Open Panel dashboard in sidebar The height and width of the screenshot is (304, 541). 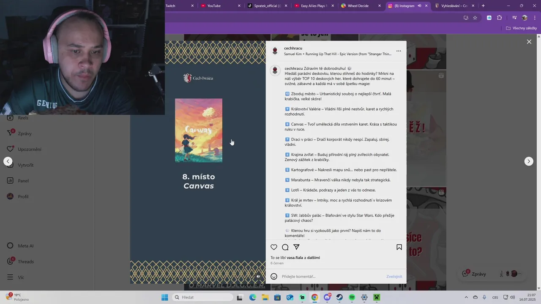[x=18, y=181]
